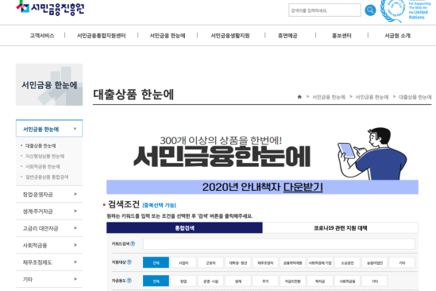Click the 키워드검색 keyword input field
Image resolution: width=436 pixels, height=291 pixels.
point(279,244)
